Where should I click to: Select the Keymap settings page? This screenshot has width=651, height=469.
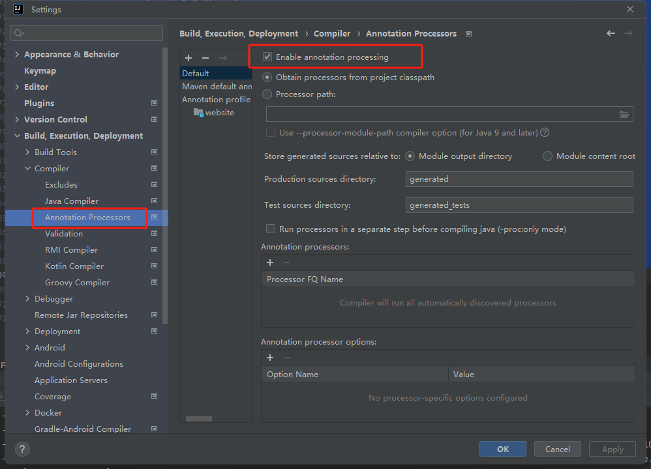coord(40,70)
